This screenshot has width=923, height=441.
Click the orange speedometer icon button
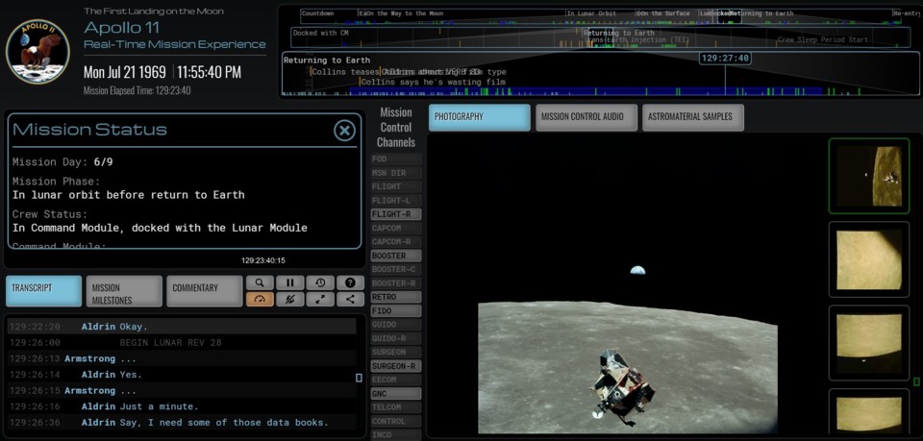tap(260, 300)
